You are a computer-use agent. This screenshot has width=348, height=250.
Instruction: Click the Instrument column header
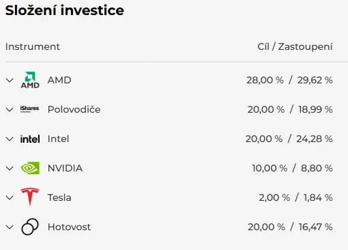[33, 46]
